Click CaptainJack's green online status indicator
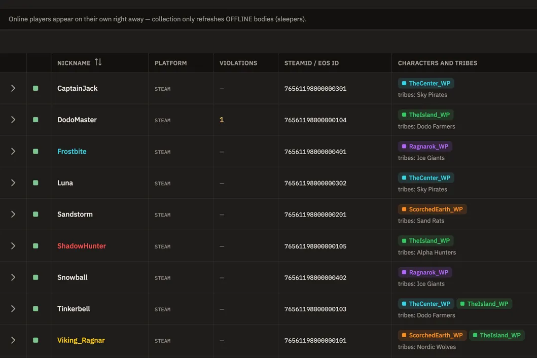 coord(35,88)
